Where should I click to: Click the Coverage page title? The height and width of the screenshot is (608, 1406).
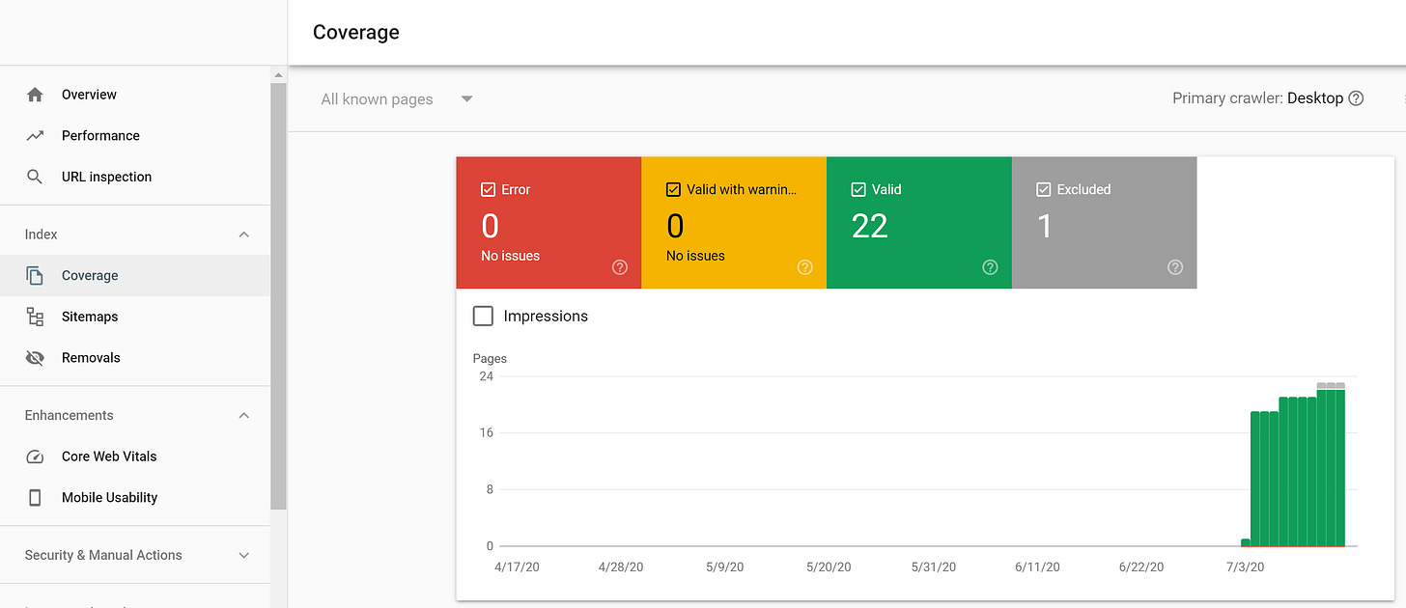point(356,32)
